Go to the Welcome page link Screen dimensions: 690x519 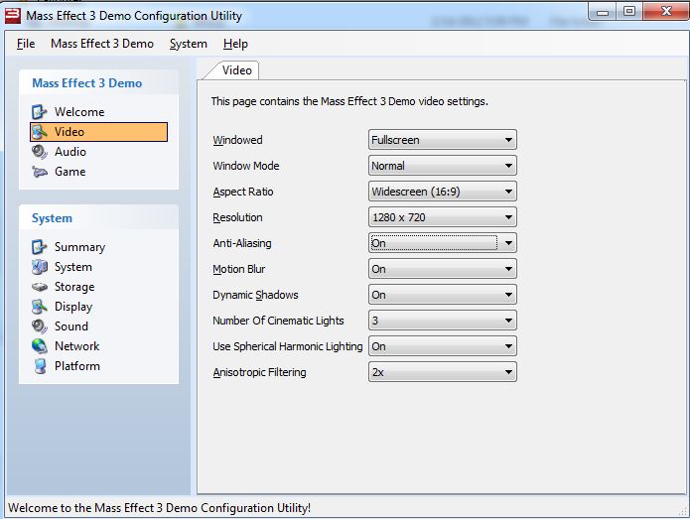tap(79, 112)
